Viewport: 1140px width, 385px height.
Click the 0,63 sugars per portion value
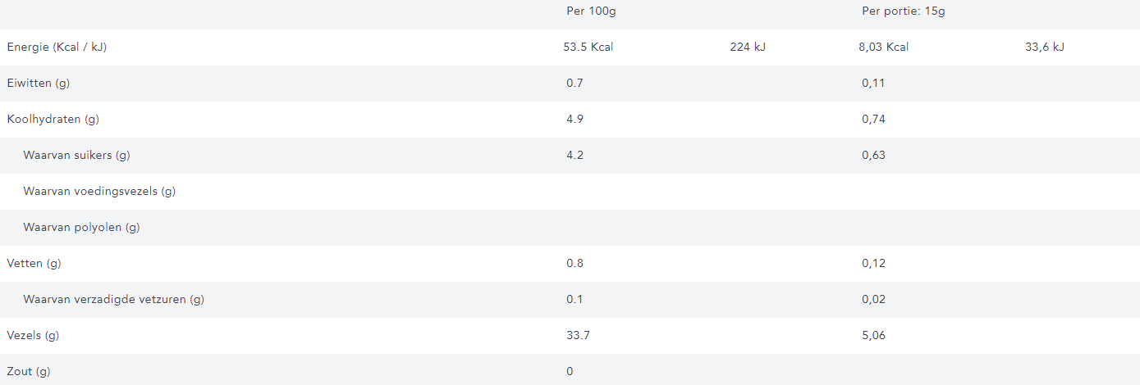coord(873,155)
